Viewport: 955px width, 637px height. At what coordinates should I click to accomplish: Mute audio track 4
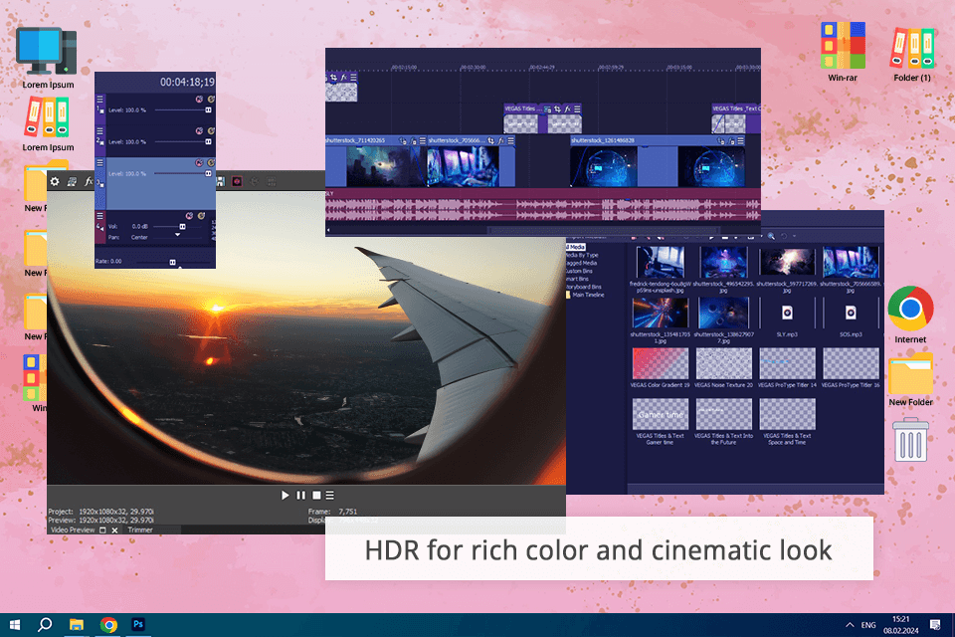[189, 216]
